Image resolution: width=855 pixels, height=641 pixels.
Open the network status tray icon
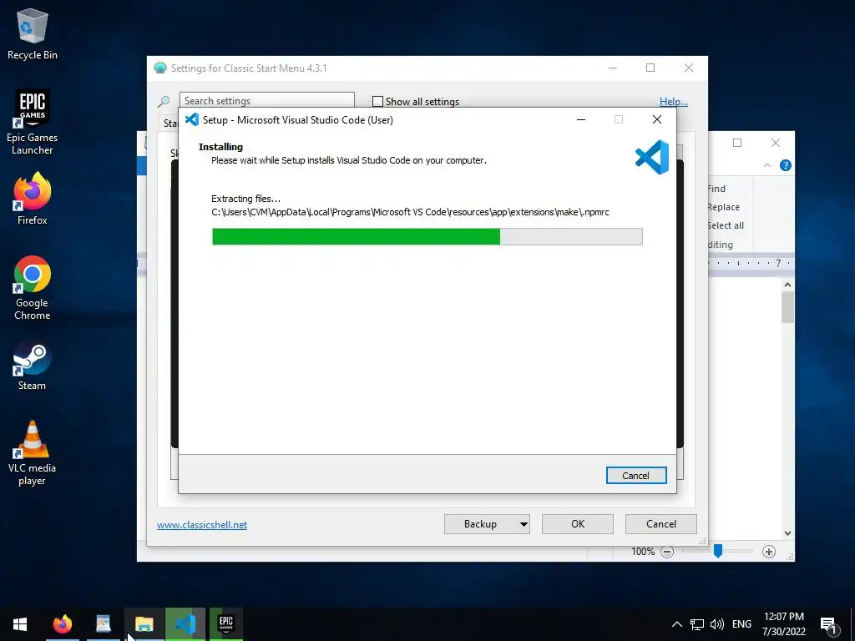[697, 624]
